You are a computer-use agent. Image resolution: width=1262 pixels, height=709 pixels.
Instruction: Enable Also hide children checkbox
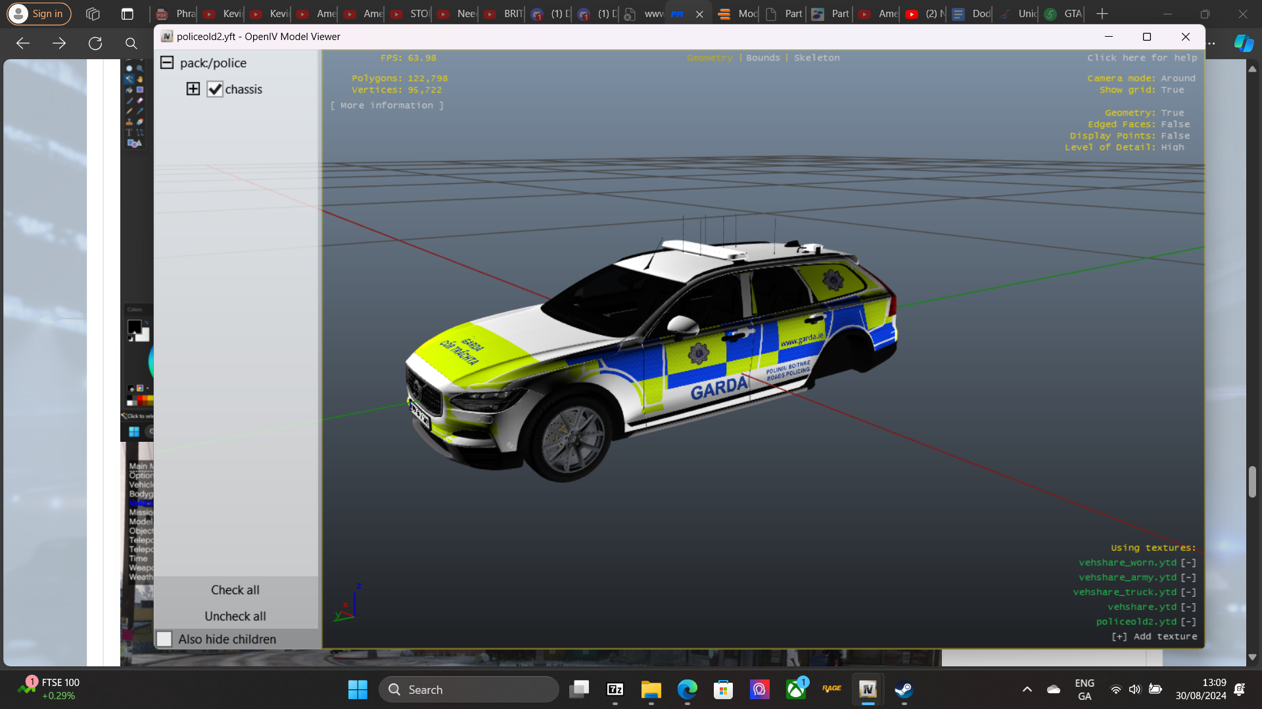pos(164,639)
